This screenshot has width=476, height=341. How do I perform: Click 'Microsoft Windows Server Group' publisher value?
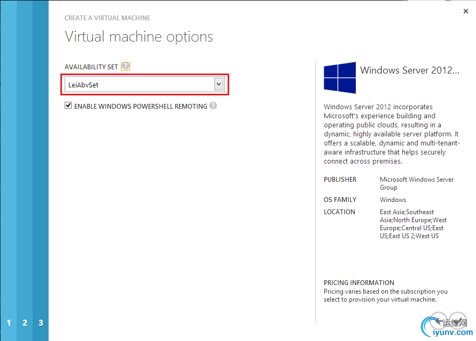417,183
